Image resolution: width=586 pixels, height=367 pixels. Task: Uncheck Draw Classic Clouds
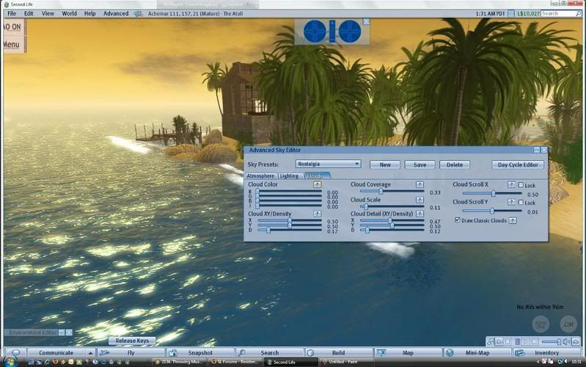[458, 220]
